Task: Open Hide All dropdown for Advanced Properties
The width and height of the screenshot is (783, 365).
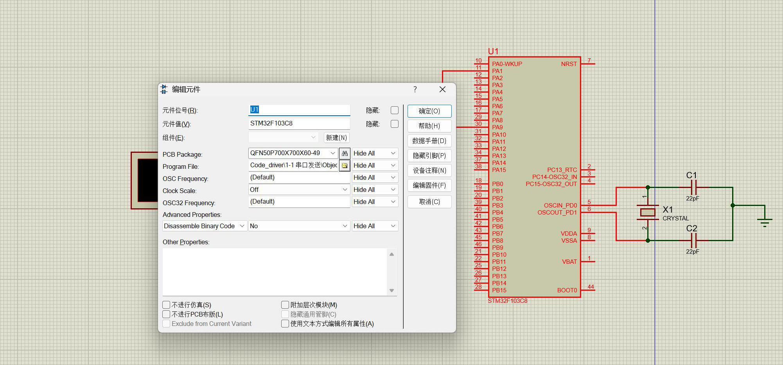Action: coord(375,226)
